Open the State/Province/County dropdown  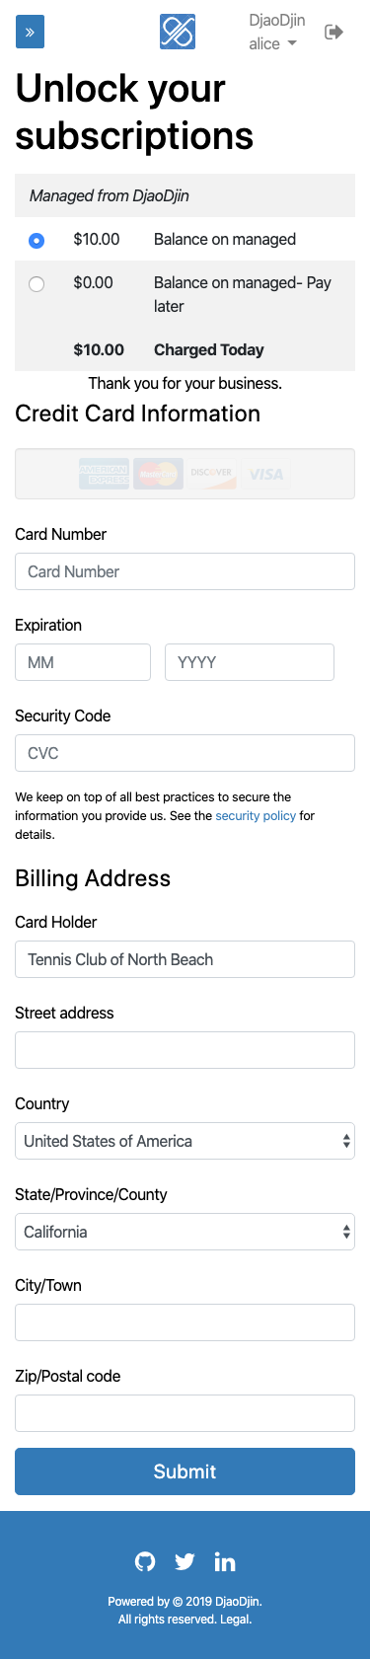pyautogui.click(x=185, y=1232)
